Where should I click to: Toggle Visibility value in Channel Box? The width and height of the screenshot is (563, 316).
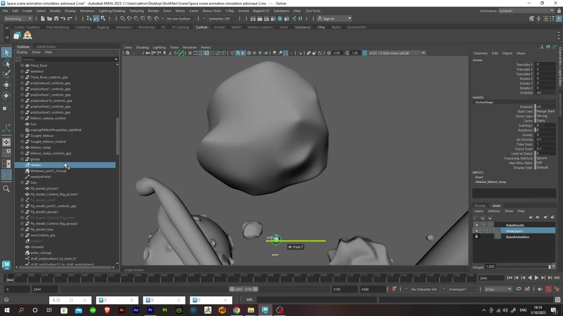click(545, 93)
